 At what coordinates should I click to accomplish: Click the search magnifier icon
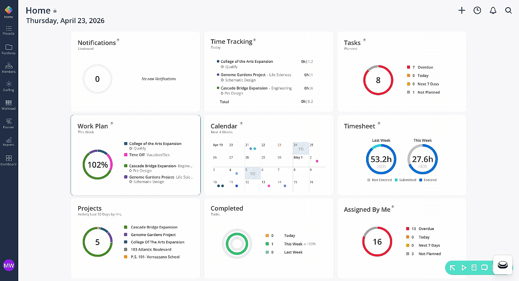pos(508,11)
